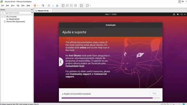Image resolution: width=187 pixels, height=105 pixels.
Task: Open the Community support link
Action: point(81,74)
